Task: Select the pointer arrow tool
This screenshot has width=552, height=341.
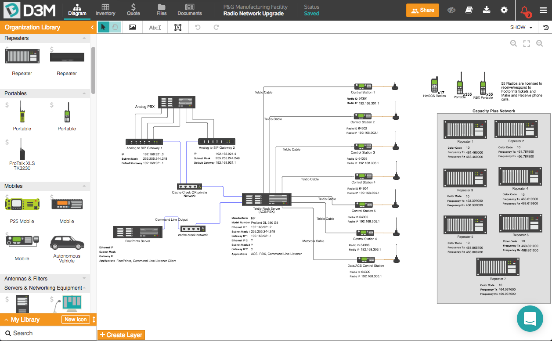Action: tap(103, 27)
